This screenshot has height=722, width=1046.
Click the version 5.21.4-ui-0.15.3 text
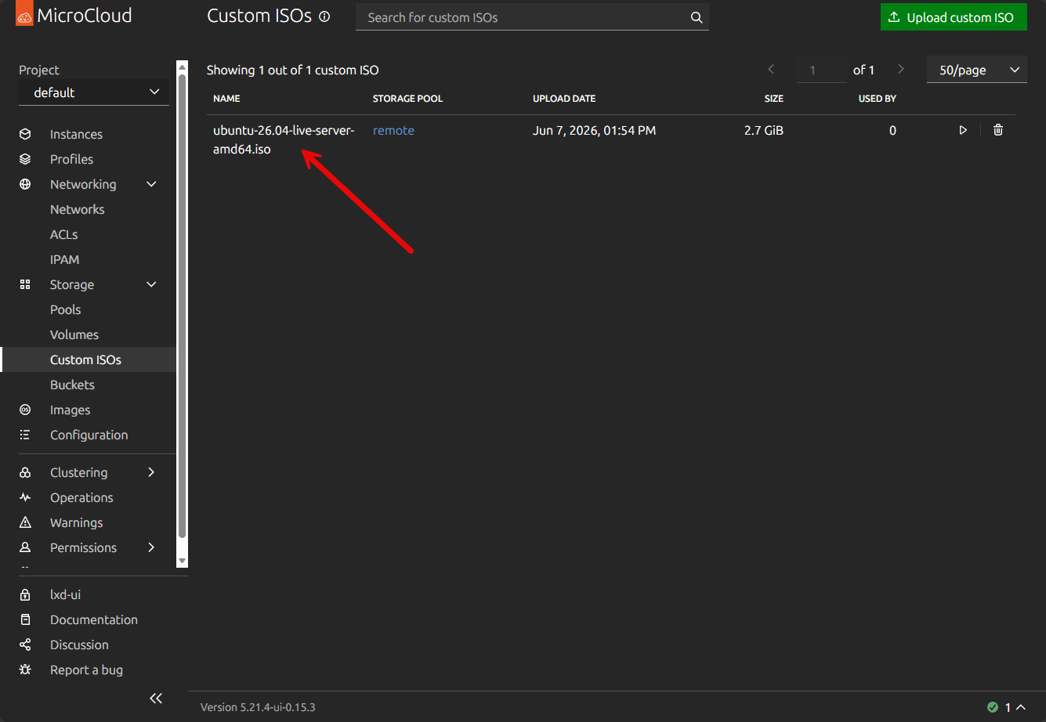click(258, 707)
